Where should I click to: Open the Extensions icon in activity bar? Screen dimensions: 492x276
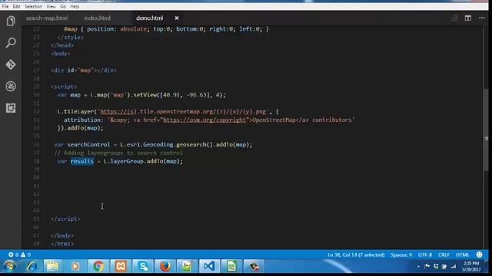tap(11, 108)
